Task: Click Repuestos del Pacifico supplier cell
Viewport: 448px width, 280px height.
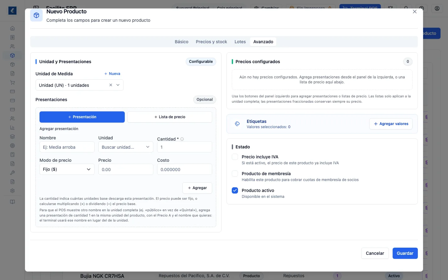Action: (x=194, y=276)
